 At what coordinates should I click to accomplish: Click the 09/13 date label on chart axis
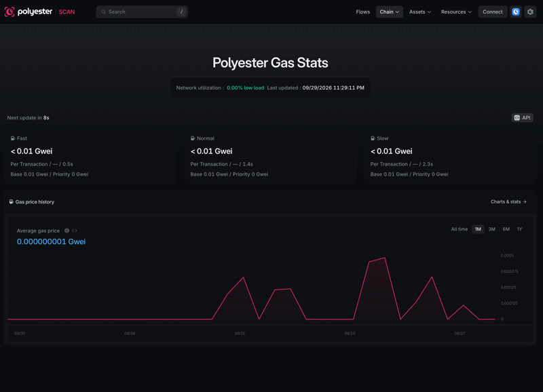tap(240, 334)
